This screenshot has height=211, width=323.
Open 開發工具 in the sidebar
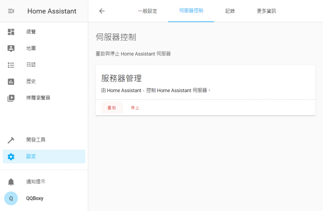click(x=44, y=140)
